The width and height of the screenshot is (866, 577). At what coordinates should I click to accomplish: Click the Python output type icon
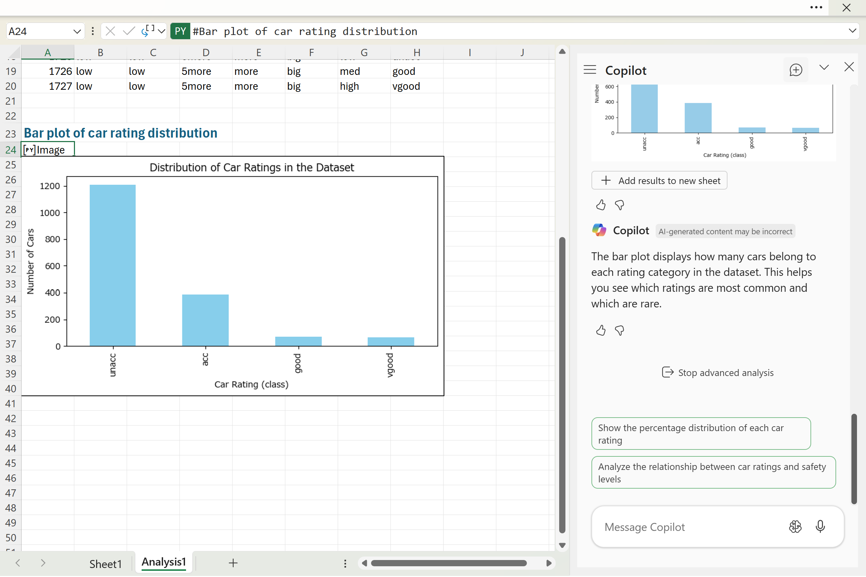click(x=148, y=31)
